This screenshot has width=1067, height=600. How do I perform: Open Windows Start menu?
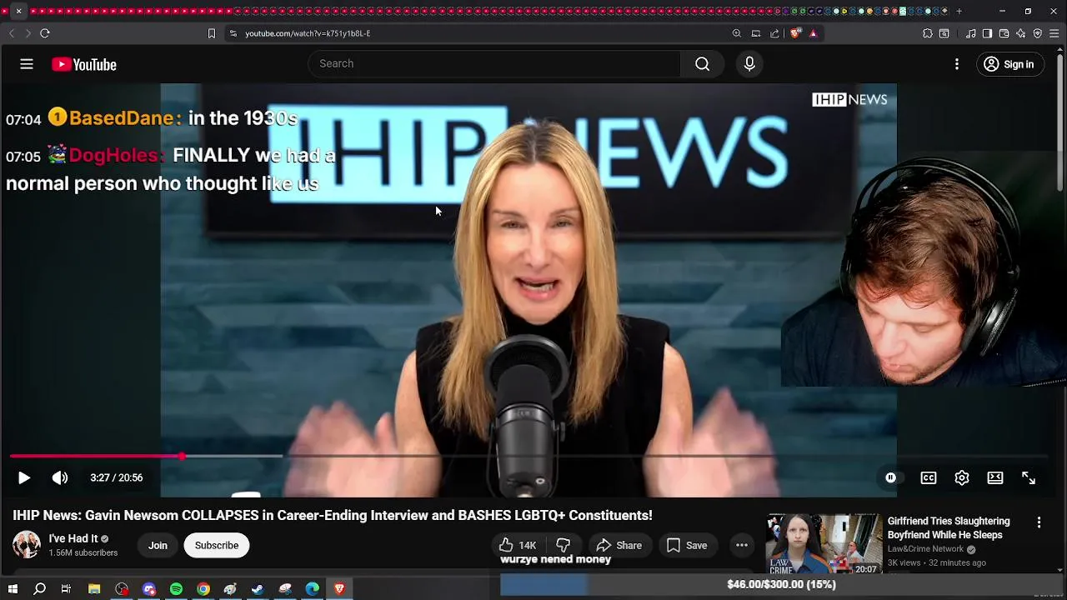click(x=13, y=589)
